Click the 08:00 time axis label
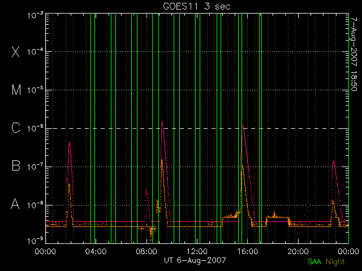 (146, 251)
